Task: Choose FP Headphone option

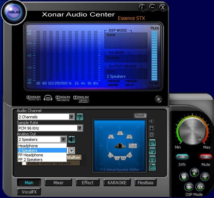Action: [42, 155]
